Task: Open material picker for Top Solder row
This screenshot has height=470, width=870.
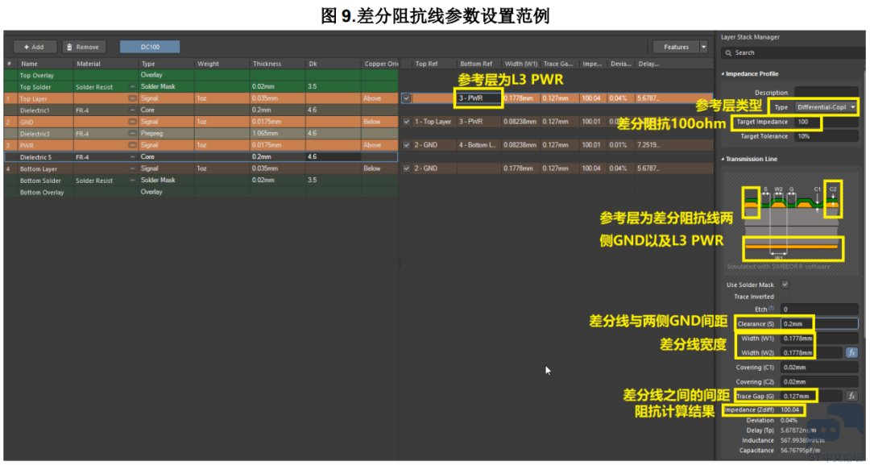Action: [132, 87]
